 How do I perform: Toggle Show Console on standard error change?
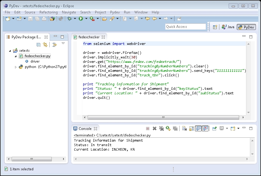[x=205, y=128]
